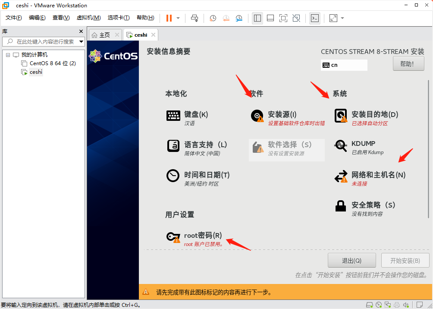
Task: Click the hard disk status bar icon
Action: [370, 305]
